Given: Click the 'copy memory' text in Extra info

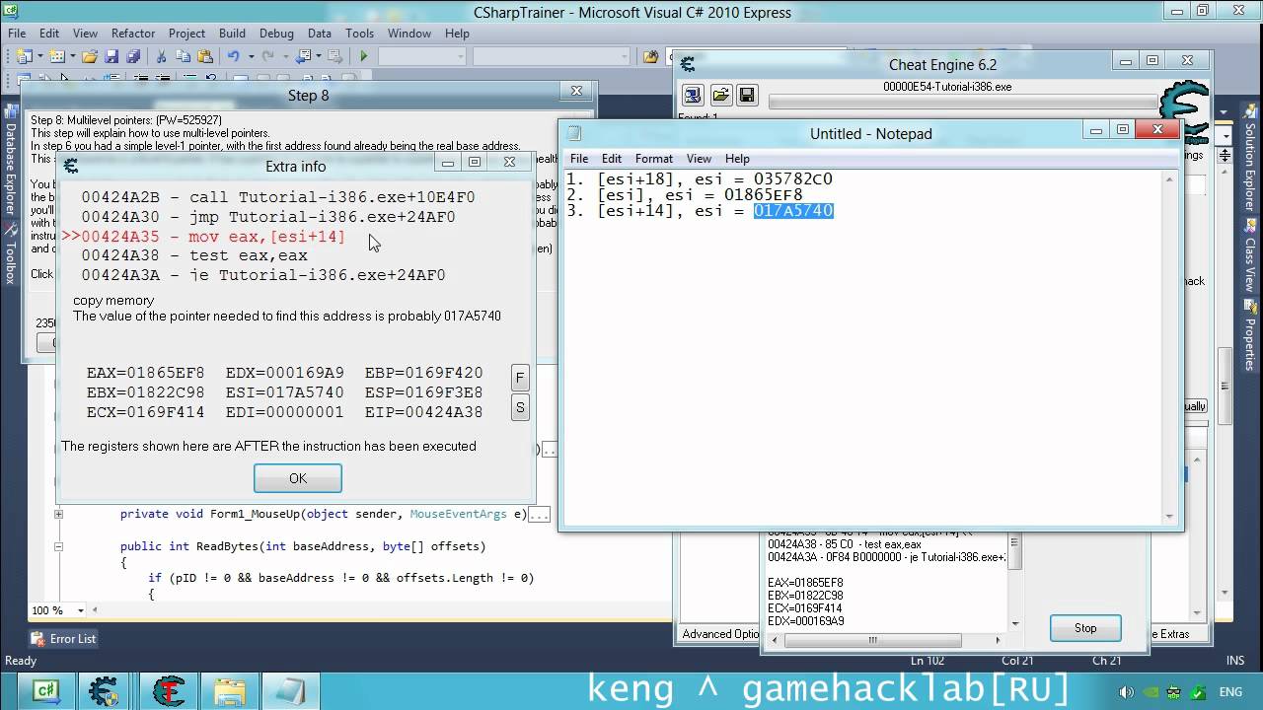Looking at the screenshot, I should (x=113, y=300).
